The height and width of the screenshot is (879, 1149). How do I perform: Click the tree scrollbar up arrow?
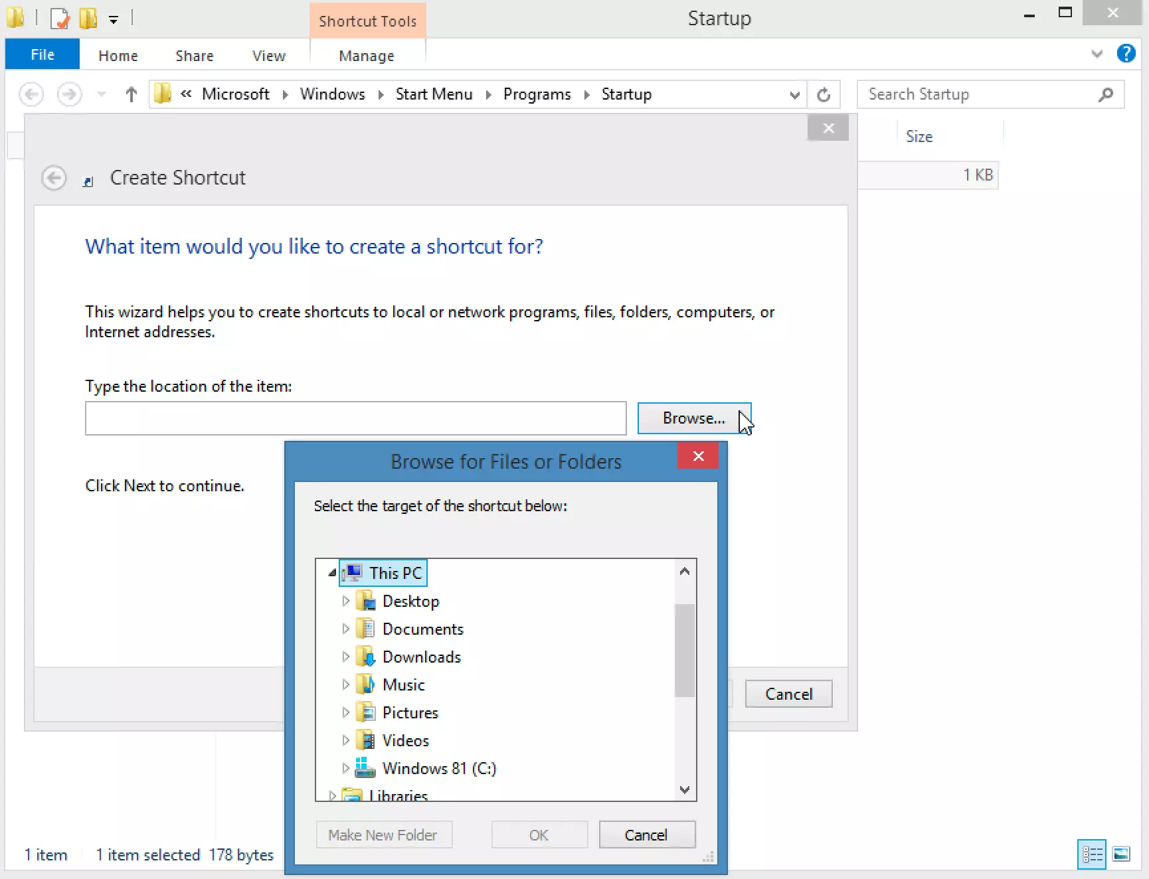pos(685,571)
